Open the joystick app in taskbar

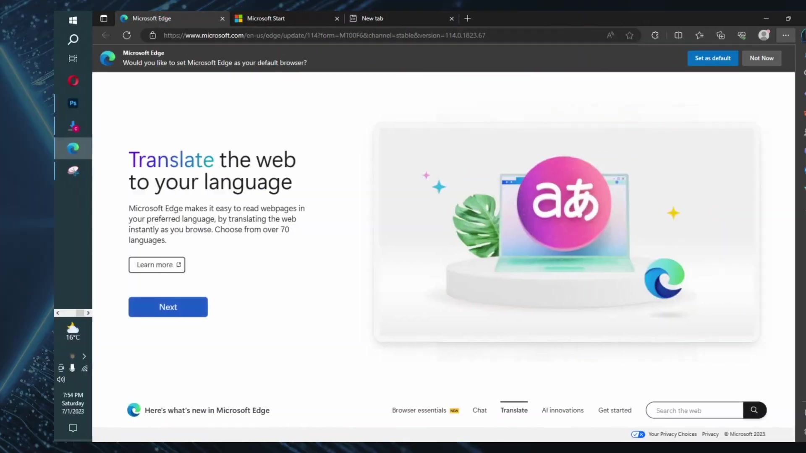point(73,126)
